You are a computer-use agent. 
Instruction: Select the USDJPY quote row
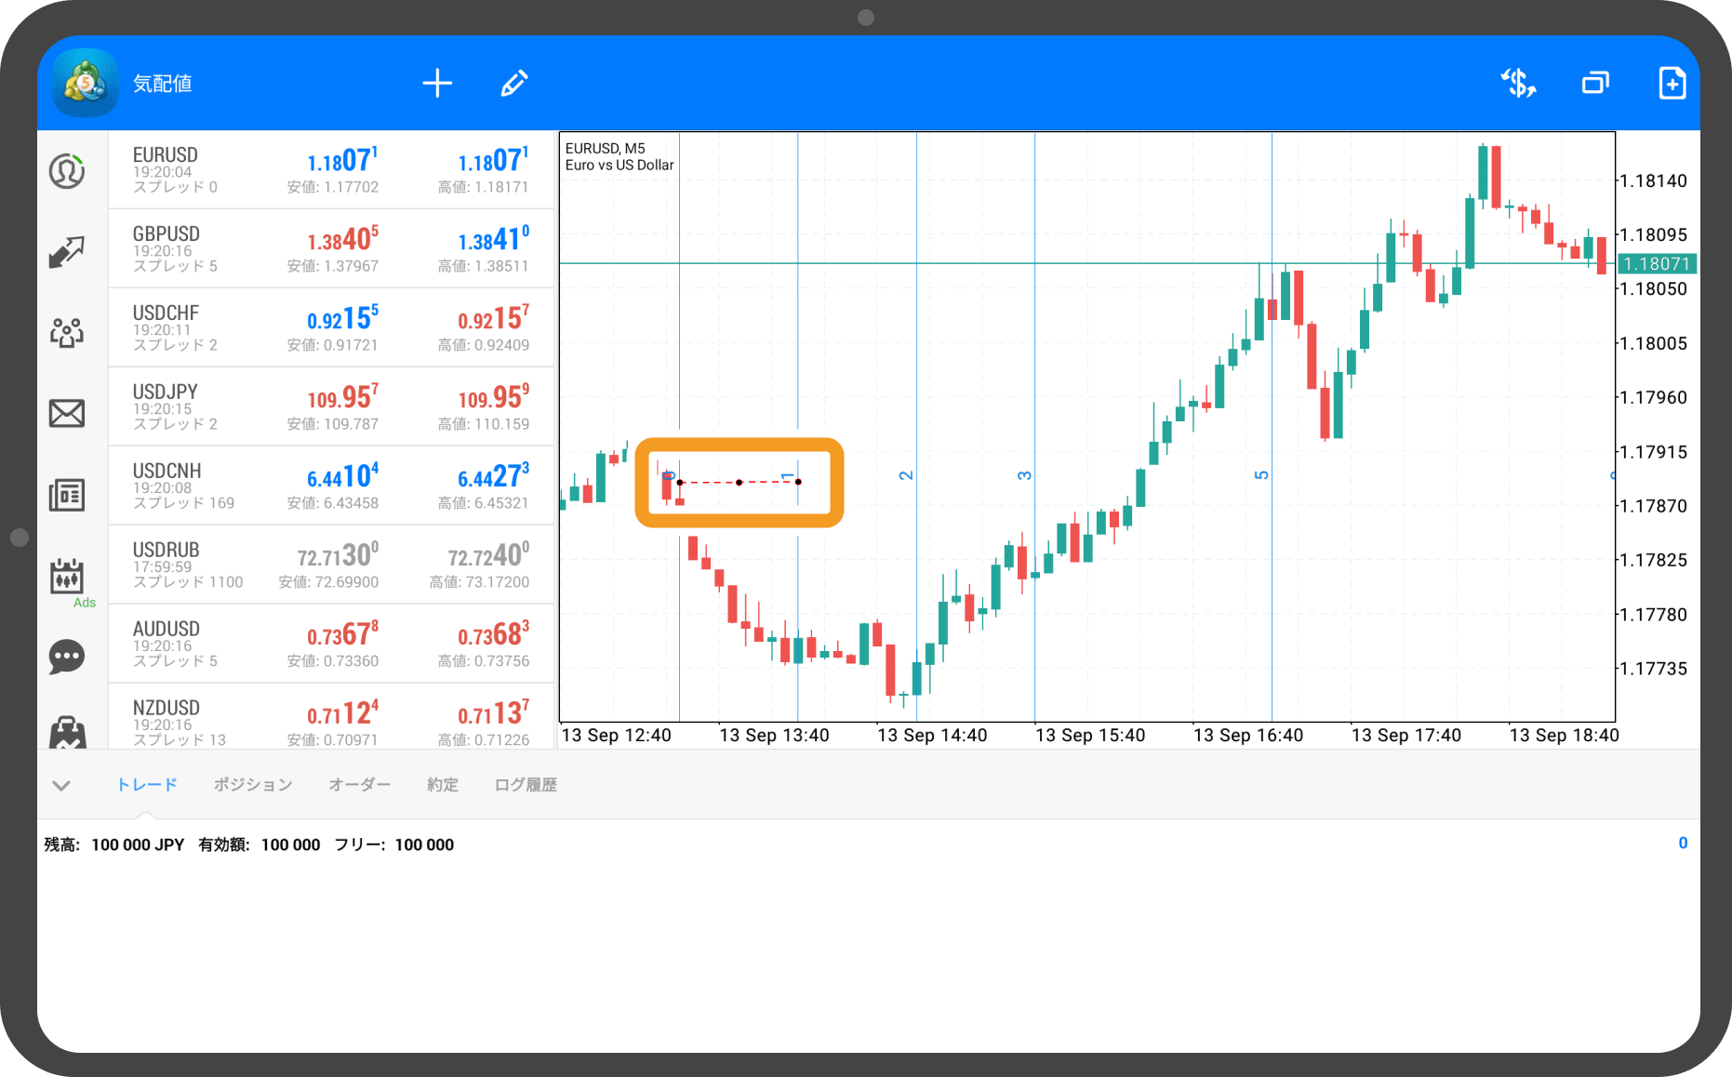[x=331, y=406]
